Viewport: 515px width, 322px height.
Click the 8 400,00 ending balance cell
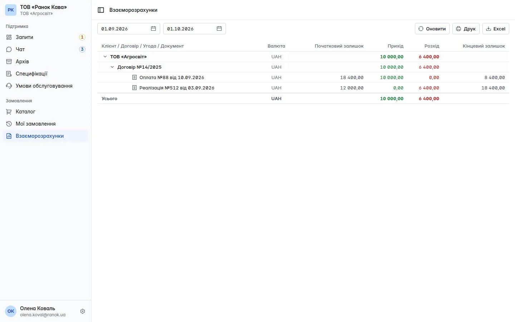pyautogui.click(x=495, y=77)
